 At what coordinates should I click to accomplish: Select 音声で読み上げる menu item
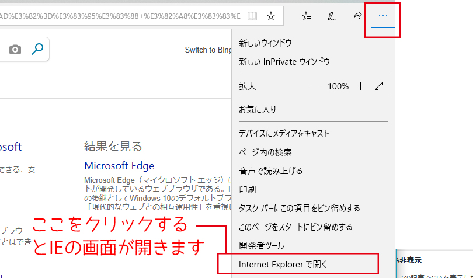click(x=313, y=171)
